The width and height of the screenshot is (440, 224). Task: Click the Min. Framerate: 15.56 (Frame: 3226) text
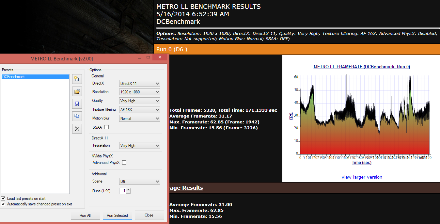point(213,128)
